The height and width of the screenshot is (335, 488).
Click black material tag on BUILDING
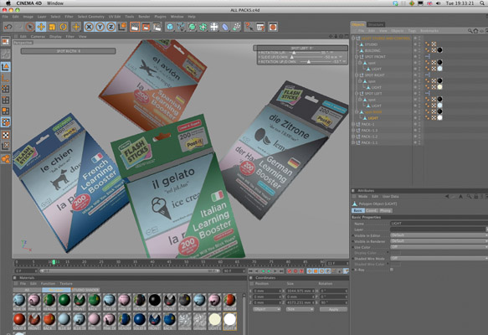(x=439, y=50)
